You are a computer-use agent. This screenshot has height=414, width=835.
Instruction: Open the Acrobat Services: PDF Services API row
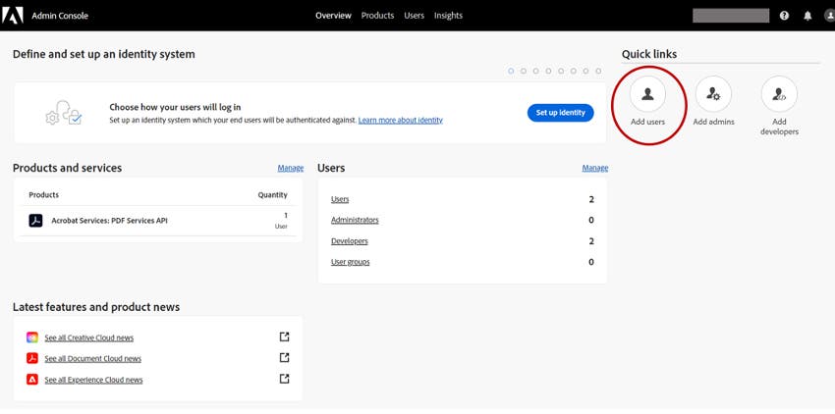(109, 221)
